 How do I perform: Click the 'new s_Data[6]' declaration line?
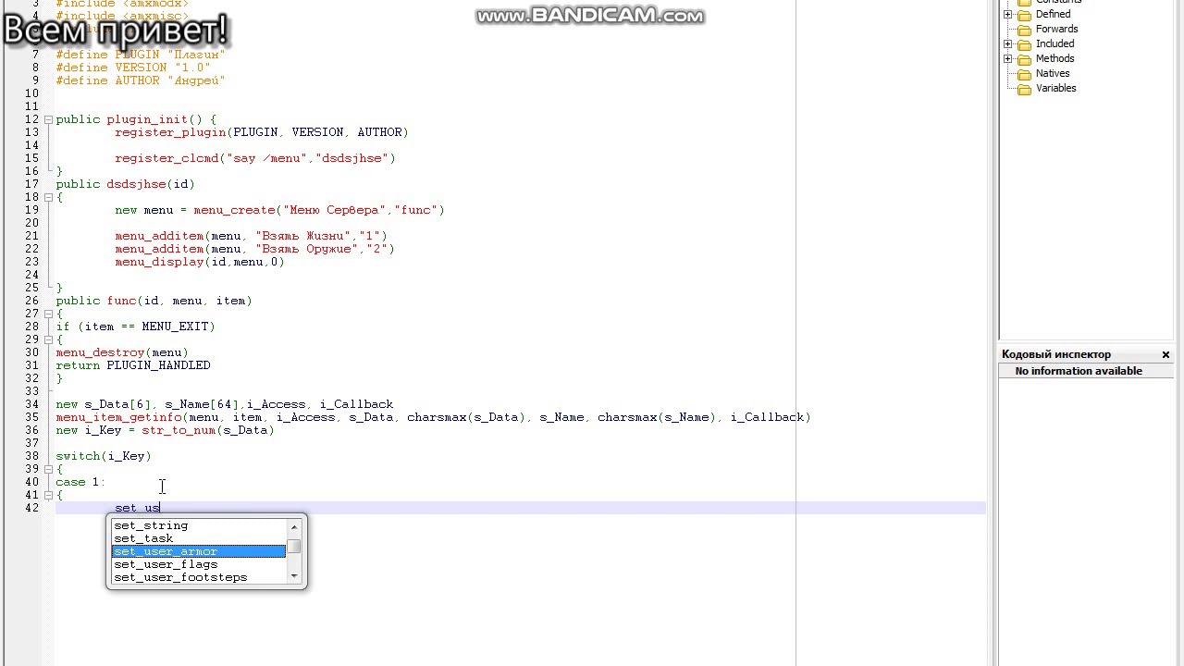[225, 404]
